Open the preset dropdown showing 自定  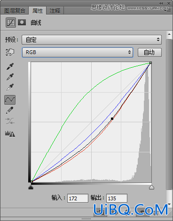[x=92, y=39]
